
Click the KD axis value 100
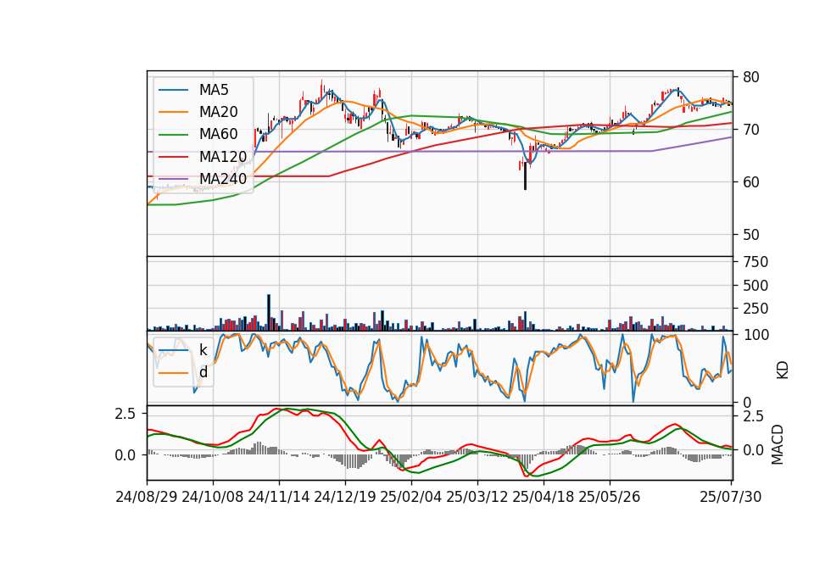[755, 336]
